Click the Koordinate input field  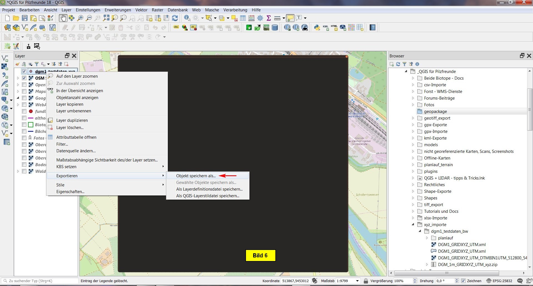(295, 281)
